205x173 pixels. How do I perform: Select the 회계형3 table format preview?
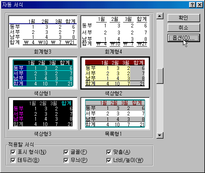pos(43,31)
